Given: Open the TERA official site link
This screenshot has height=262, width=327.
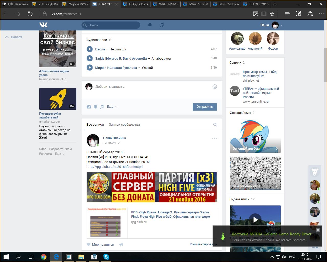Looking at the screenshot, I should tap(261, 93).
